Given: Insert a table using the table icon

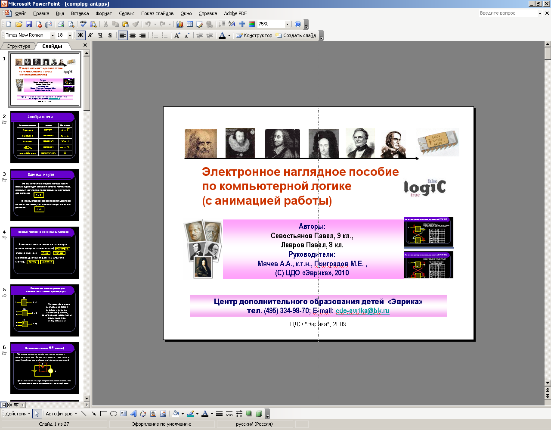Looking at the screenshot, I should click(x=190, y=24).
